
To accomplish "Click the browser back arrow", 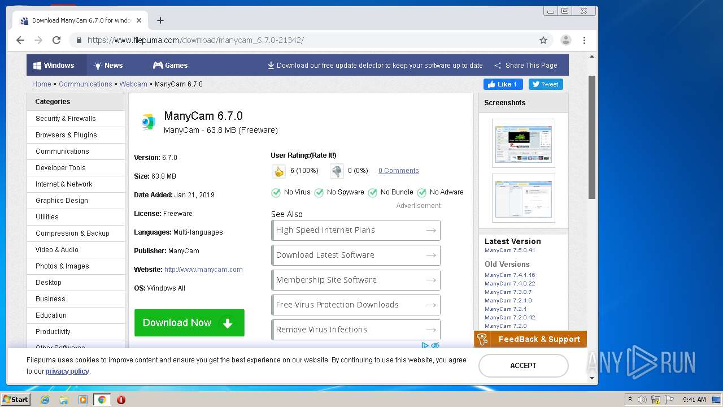I will click(x=20, y=40).
